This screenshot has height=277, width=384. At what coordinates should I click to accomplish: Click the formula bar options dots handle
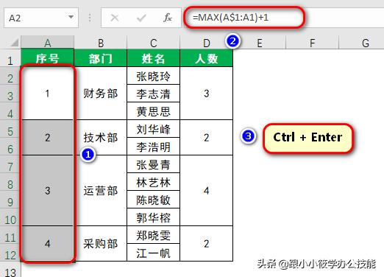click(x=90, y=18)
